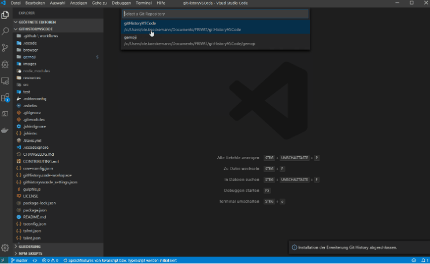Open the Gehe zu menu
Image resolution: width=430 pixels, height=264 pixels.
point(99,3)
